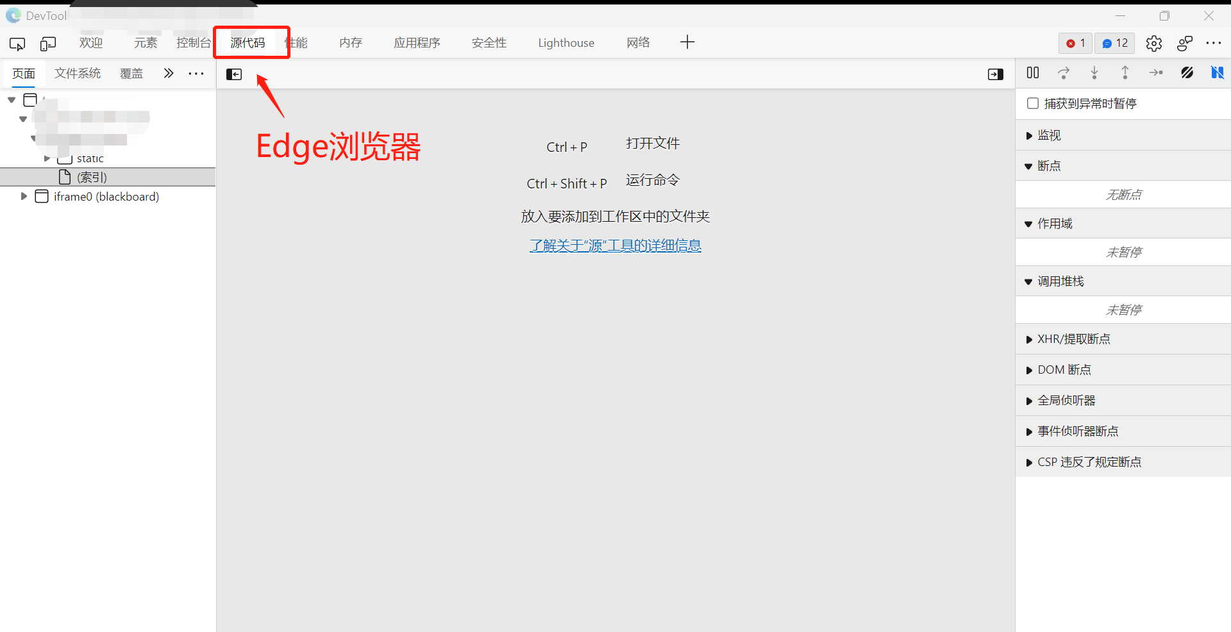This screenshot has width=1231, height=632.
Task: Hide the debugger sidebar icon
Action: pos(996,74)
